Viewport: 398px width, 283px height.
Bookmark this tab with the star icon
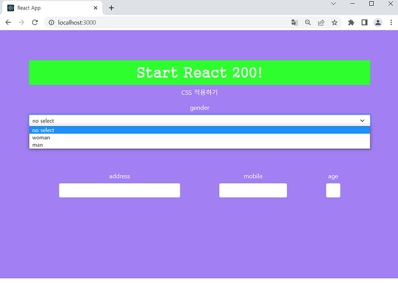point(334,23)
